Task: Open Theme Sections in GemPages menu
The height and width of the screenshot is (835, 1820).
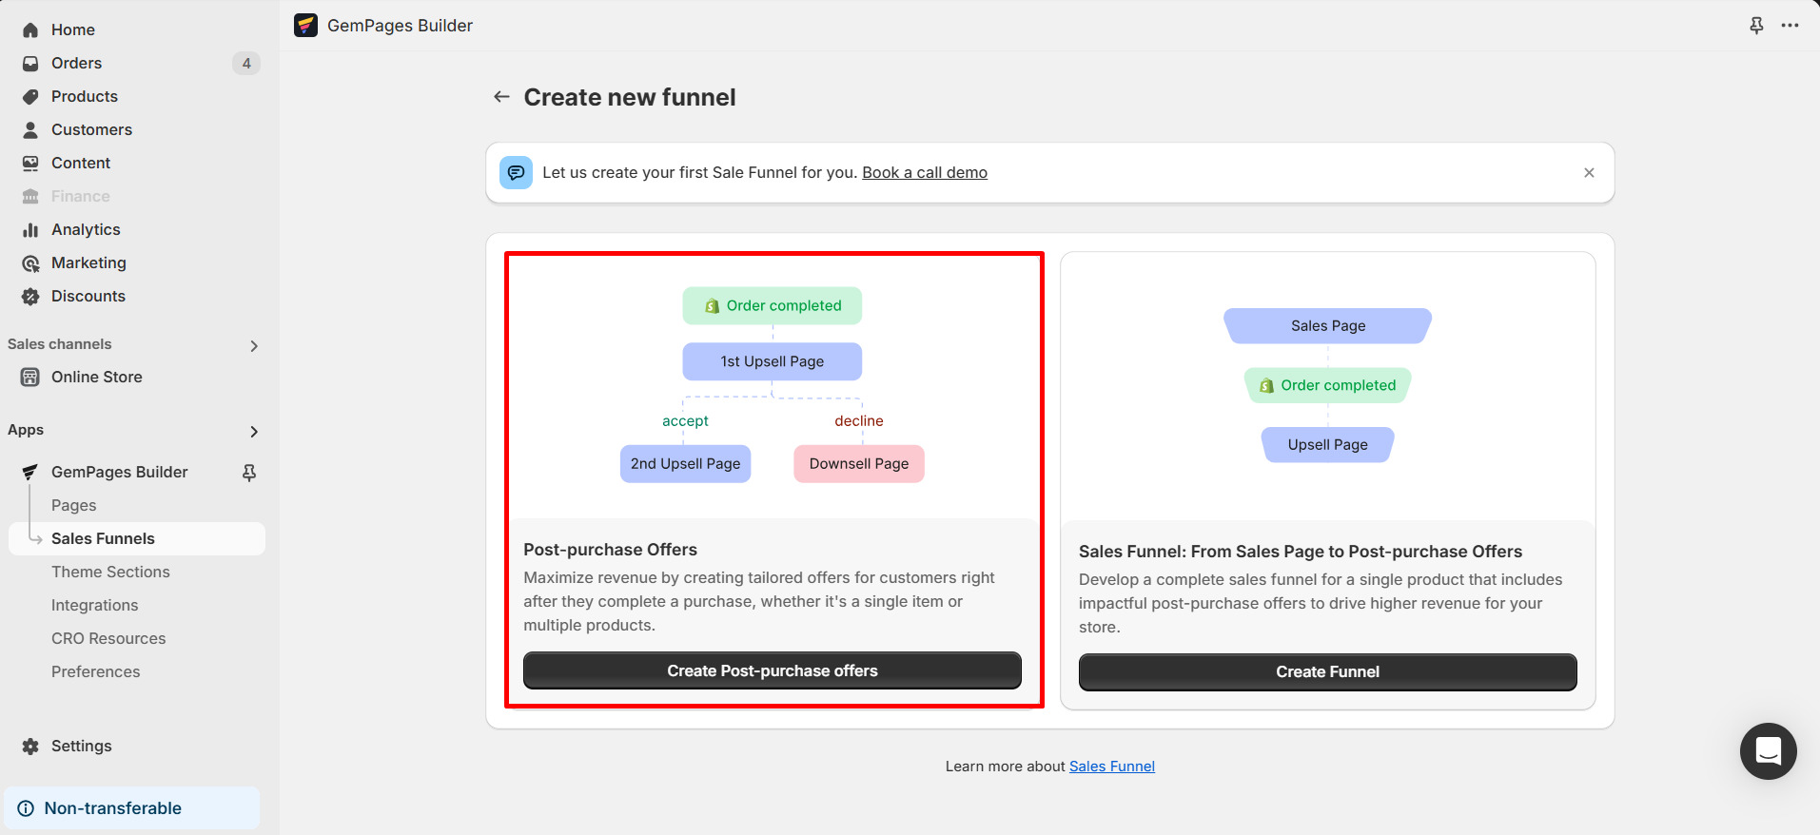Action: point(110,572)
